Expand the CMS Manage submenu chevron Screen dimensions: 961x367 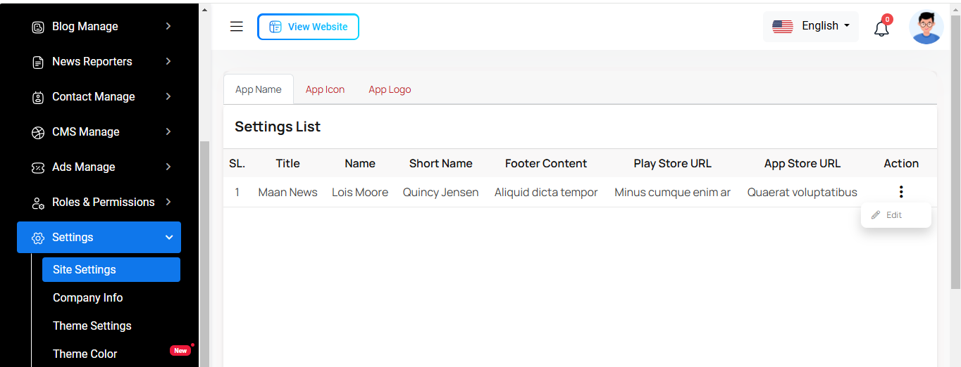pyautogui.click(x=168, y=131)
